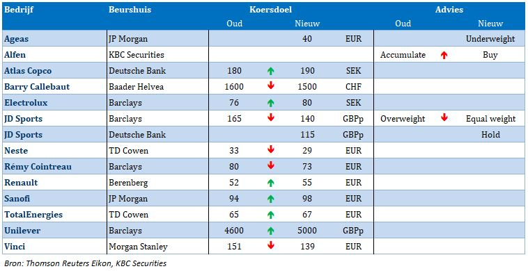Click red down arrow next to Overweight advice
528x271 pixels.
(x=444, y=118)
